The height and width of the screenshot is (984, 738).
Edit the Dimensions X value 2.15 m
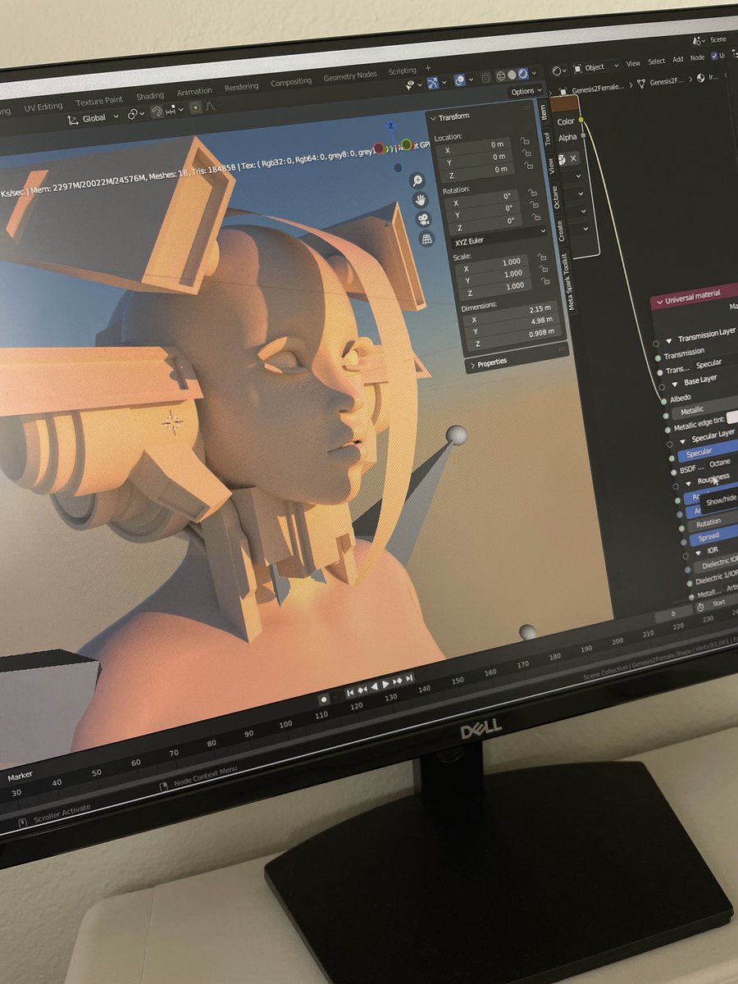point(511,316)
